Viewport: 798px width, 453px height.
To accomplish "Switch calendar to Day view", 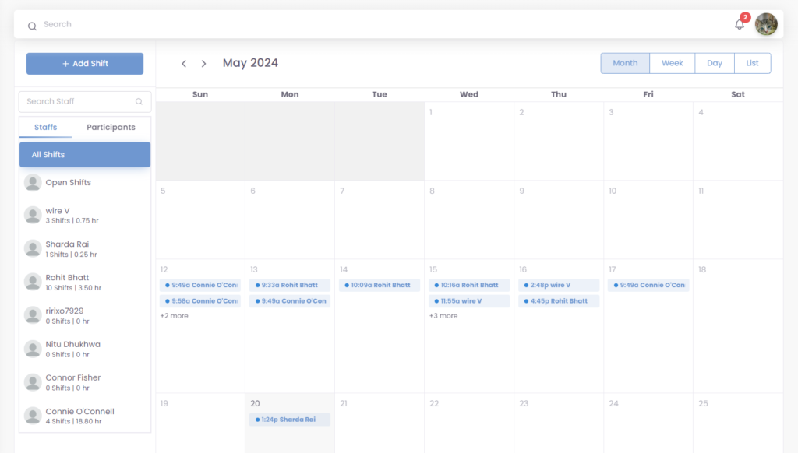I will coord(714,63).
